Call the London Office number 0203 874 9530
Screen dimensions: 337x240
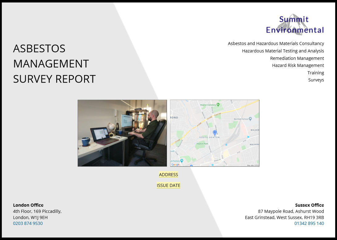pos(28,223)
